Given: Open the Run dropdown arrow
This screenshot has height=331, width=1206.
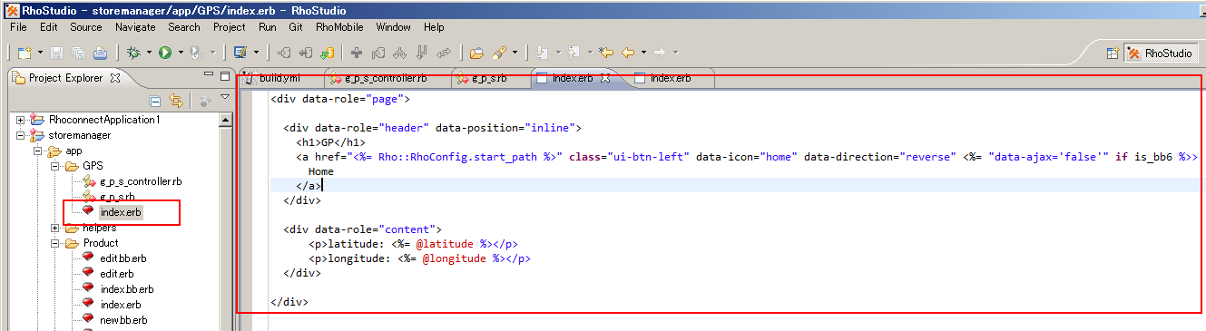Looking at the screenshot, I should pyautogui.click(x=181, y=53).
